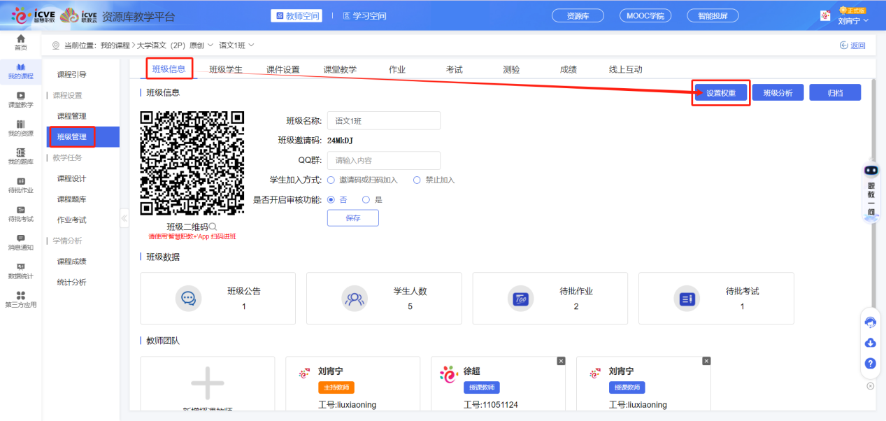
Task: Remove teacher 徐超 using the × control
Action: [560, 359]
